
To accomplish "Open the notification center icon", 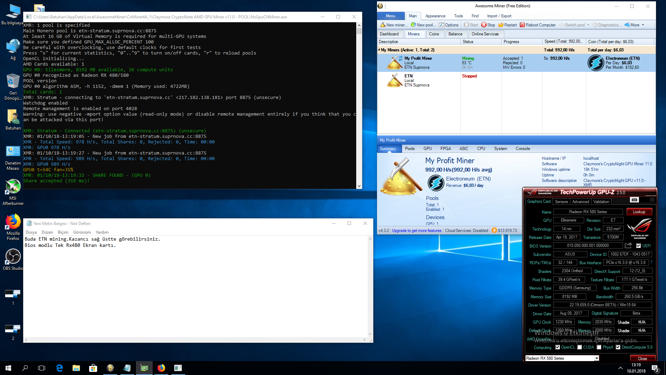I will pos(655,368).
